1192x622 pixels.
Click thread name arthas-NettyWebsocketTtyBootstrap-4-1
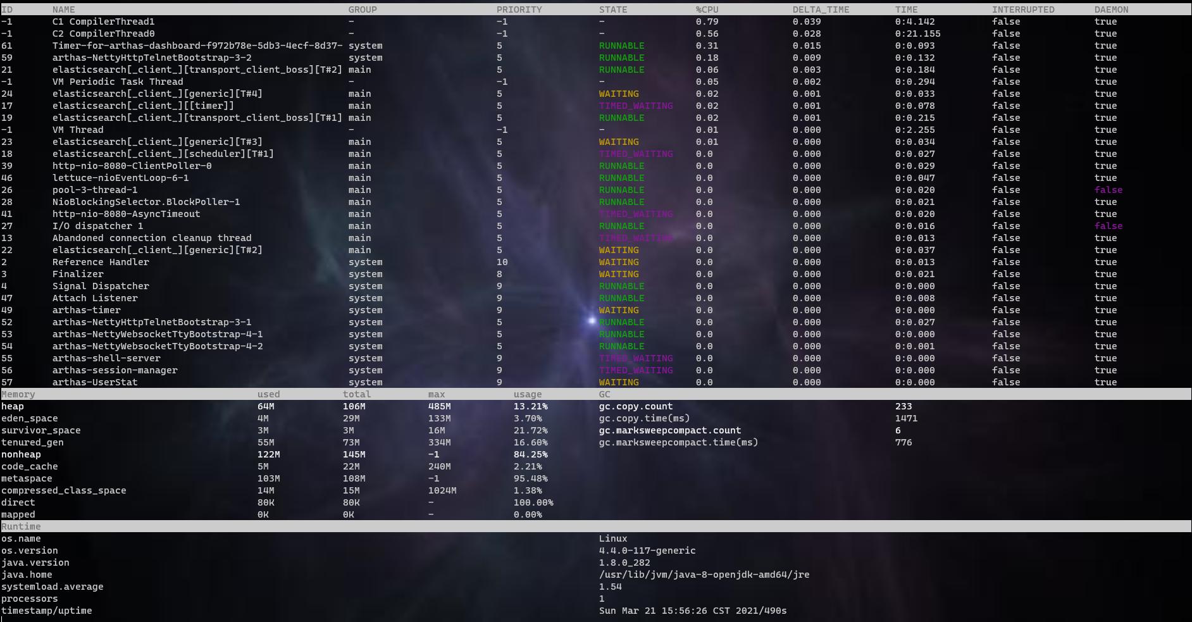tap(158, 334)
